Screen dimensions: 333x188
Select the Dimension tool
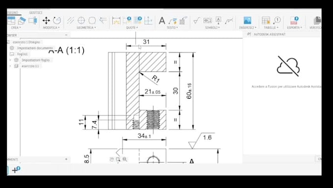pos(116,21)
